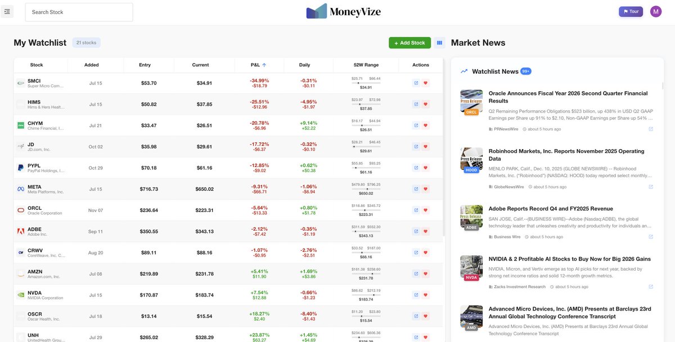Open the edit icon for HIMS row
The image size is (675, 342).
(416, 104)
